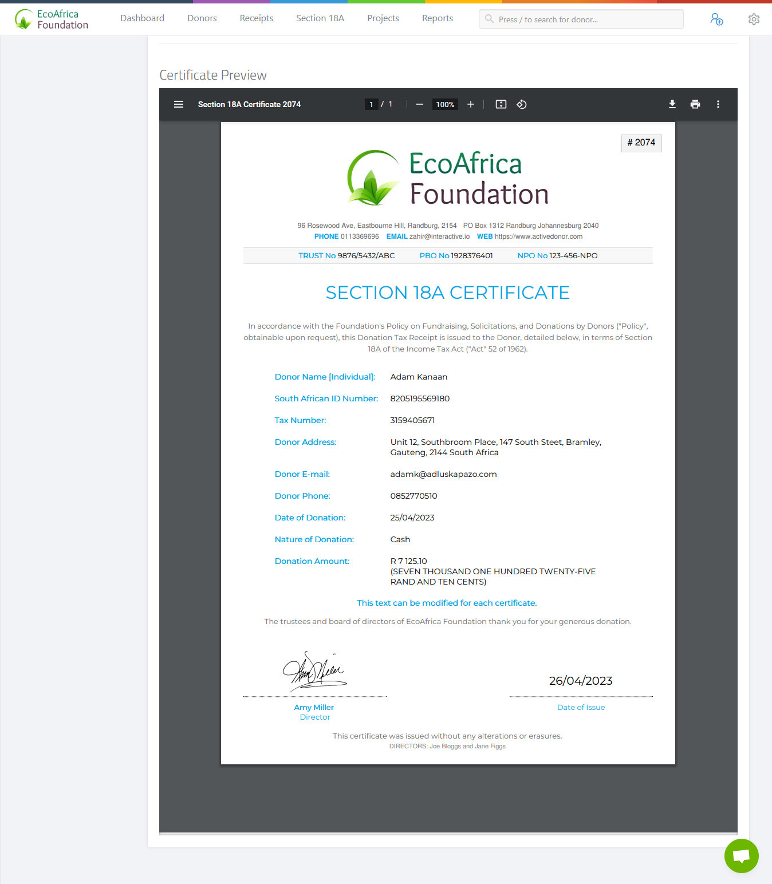The width and height of the screenshot is (772, 884).
Task: Click the donor search field
Action: coord(581,19)
